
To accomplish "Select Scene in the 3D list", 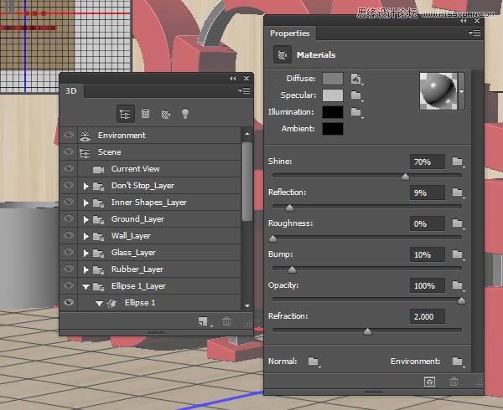I will tap(160, 152).
